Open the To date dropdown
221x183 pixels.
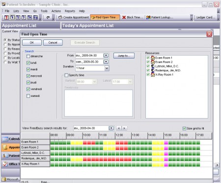pyautogui.click(x=106, y=62)
